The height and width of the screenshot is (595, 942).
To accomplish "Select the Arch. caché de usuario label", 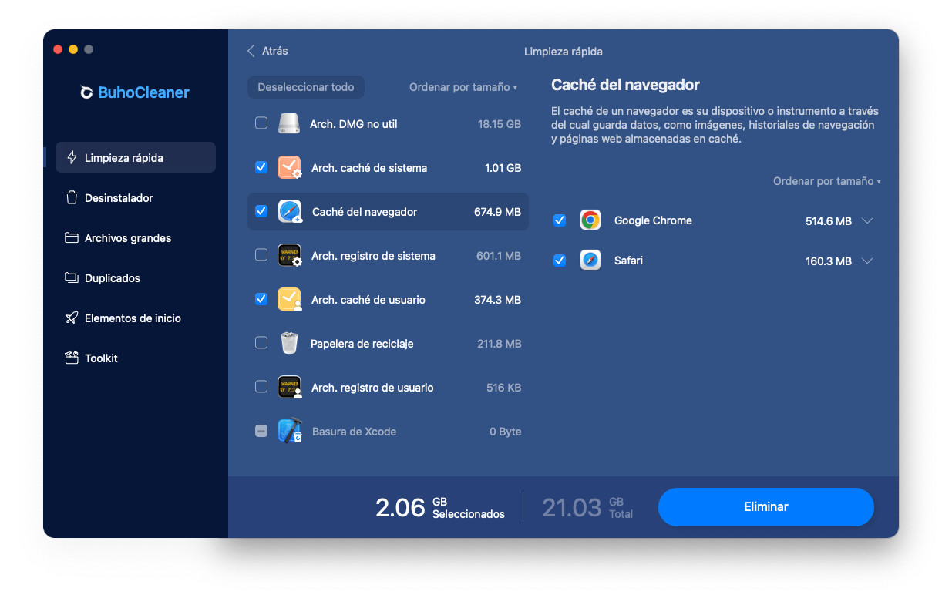I will pos(368,300).
